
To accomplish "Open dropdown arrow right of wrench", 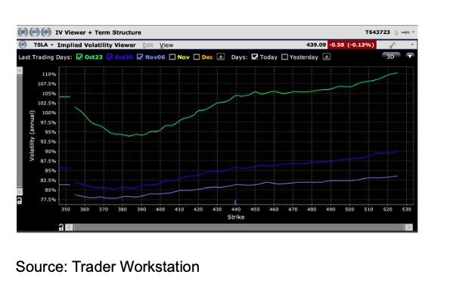I will (412, 45).
